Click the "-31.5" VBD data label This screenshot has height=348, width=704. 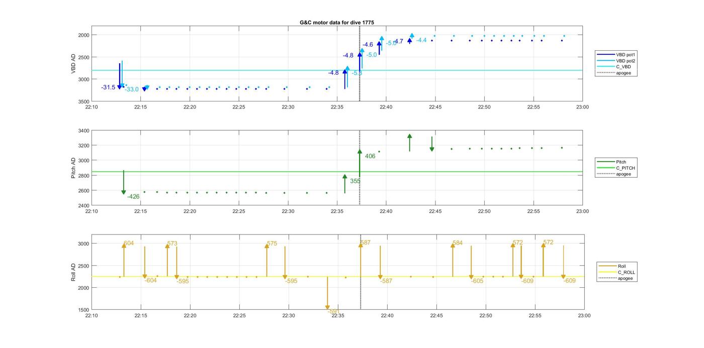pyautogui.click(x=108, y=87)
